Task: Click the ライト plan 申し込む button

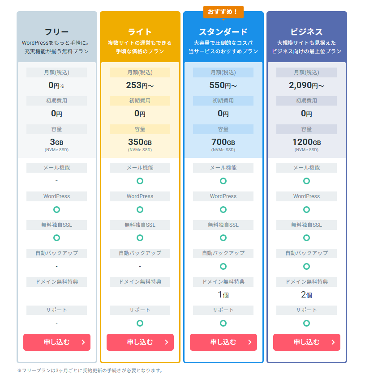Action: (x=140, y=342)
